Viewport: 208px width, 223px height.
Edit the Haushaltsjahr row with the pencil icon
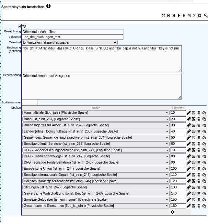[x=189, y=113]
